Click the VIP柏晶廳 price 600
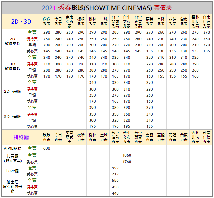The image size is (214, 198). pyautogui.click(x=47, y=148)
